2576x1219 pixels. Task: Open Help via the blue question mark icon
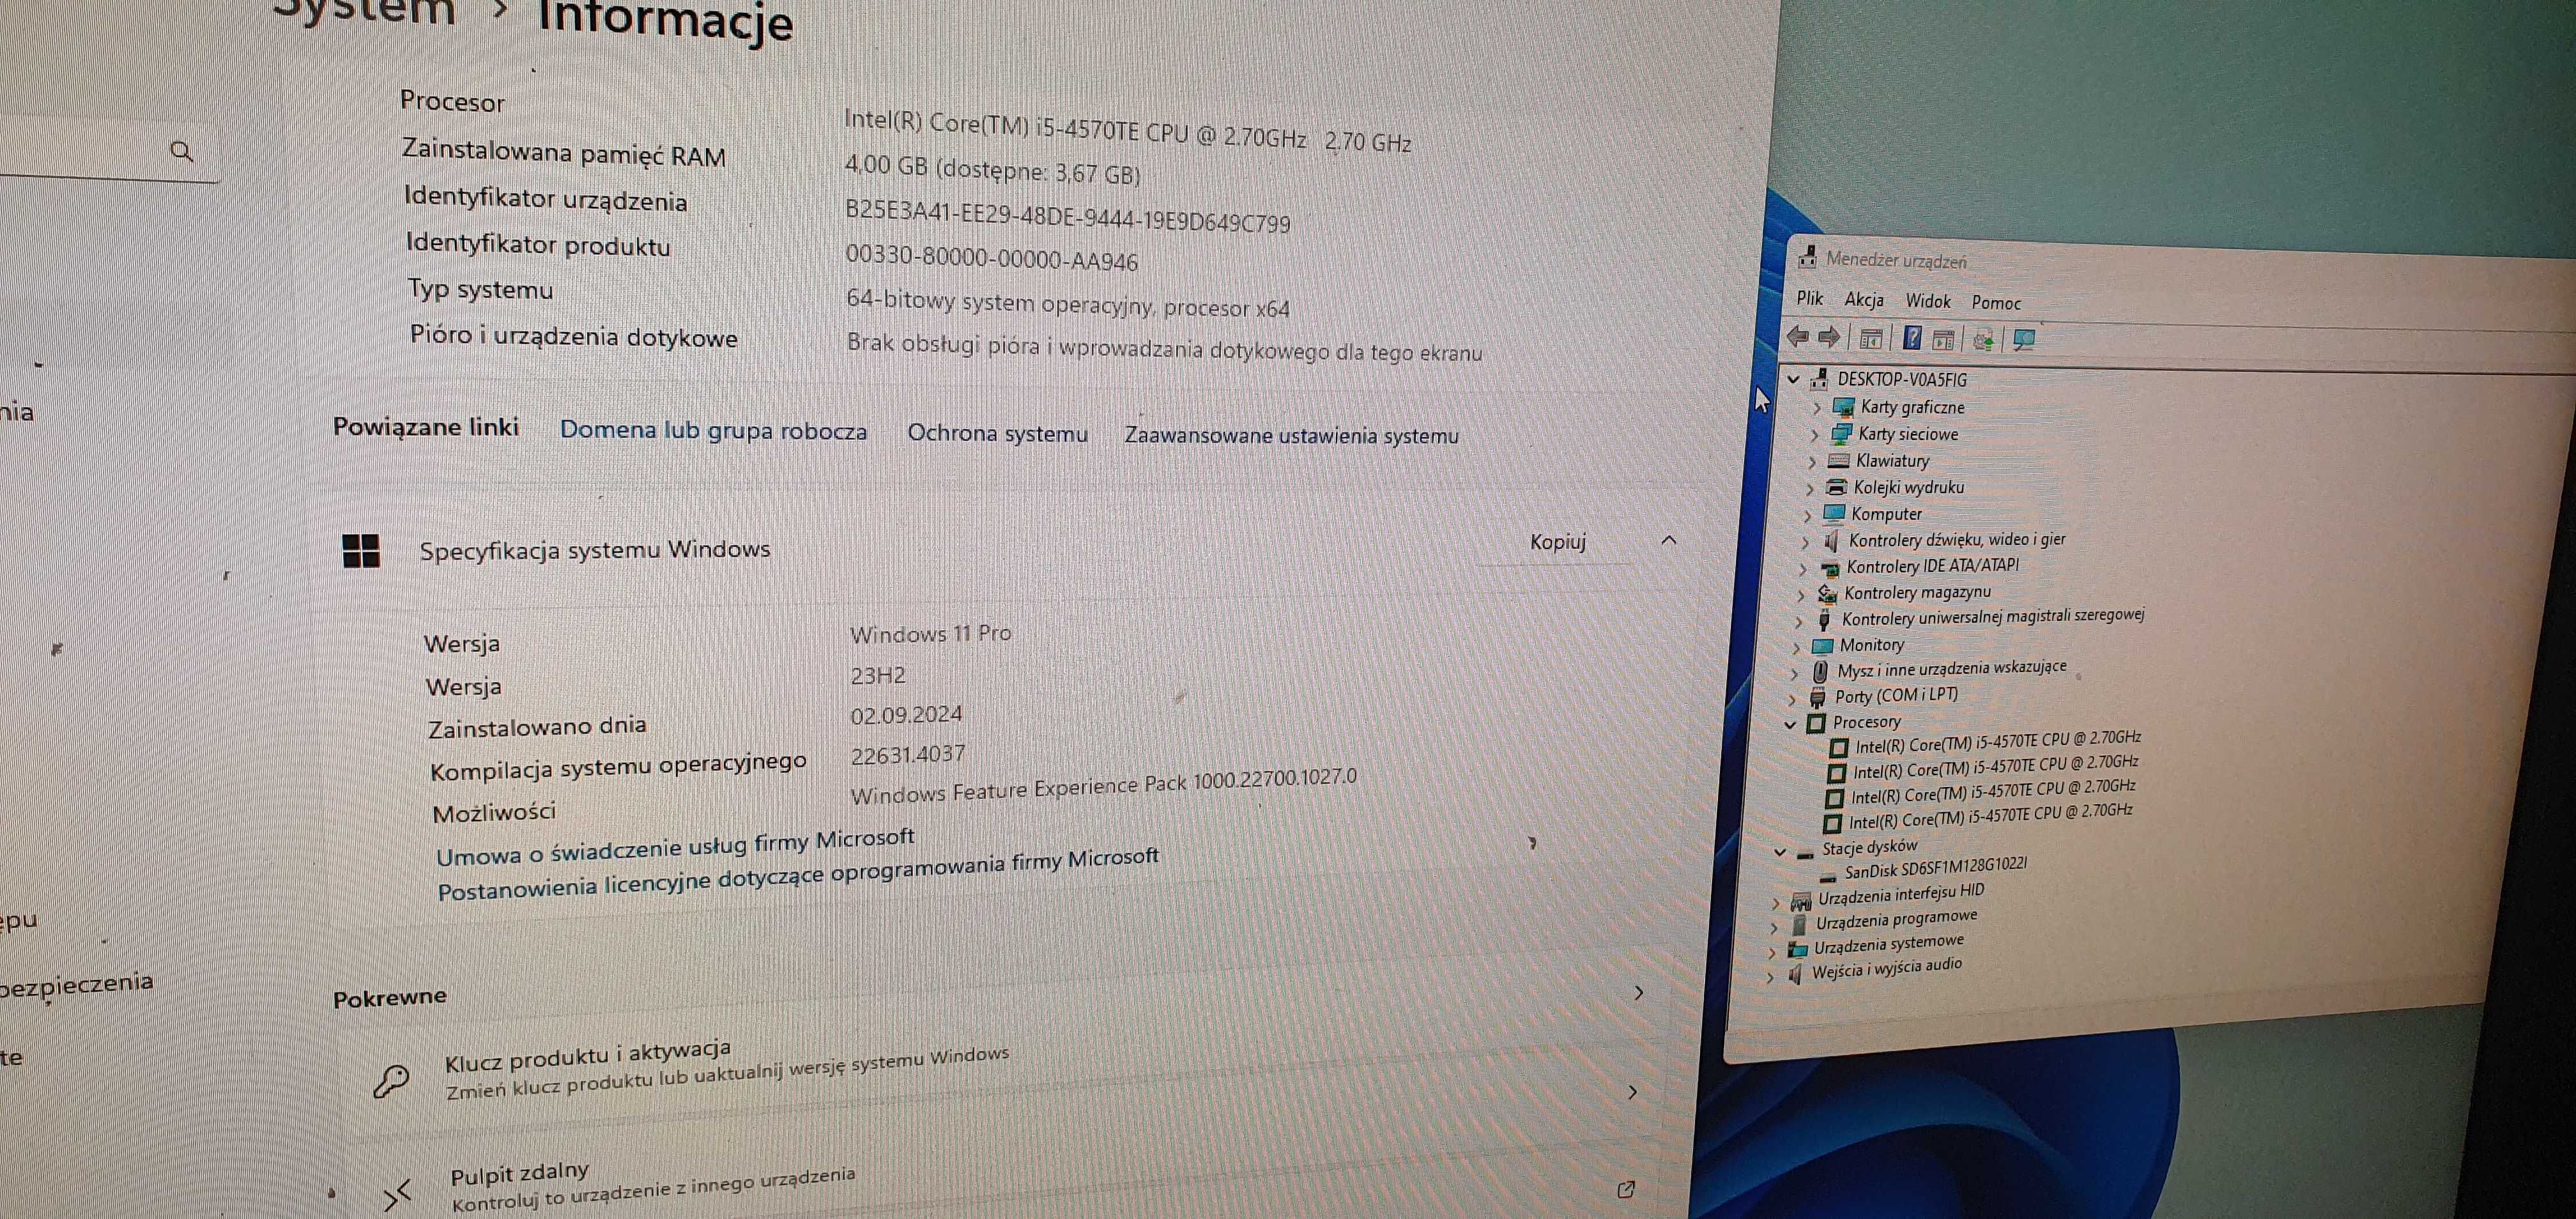[1912, 338]
